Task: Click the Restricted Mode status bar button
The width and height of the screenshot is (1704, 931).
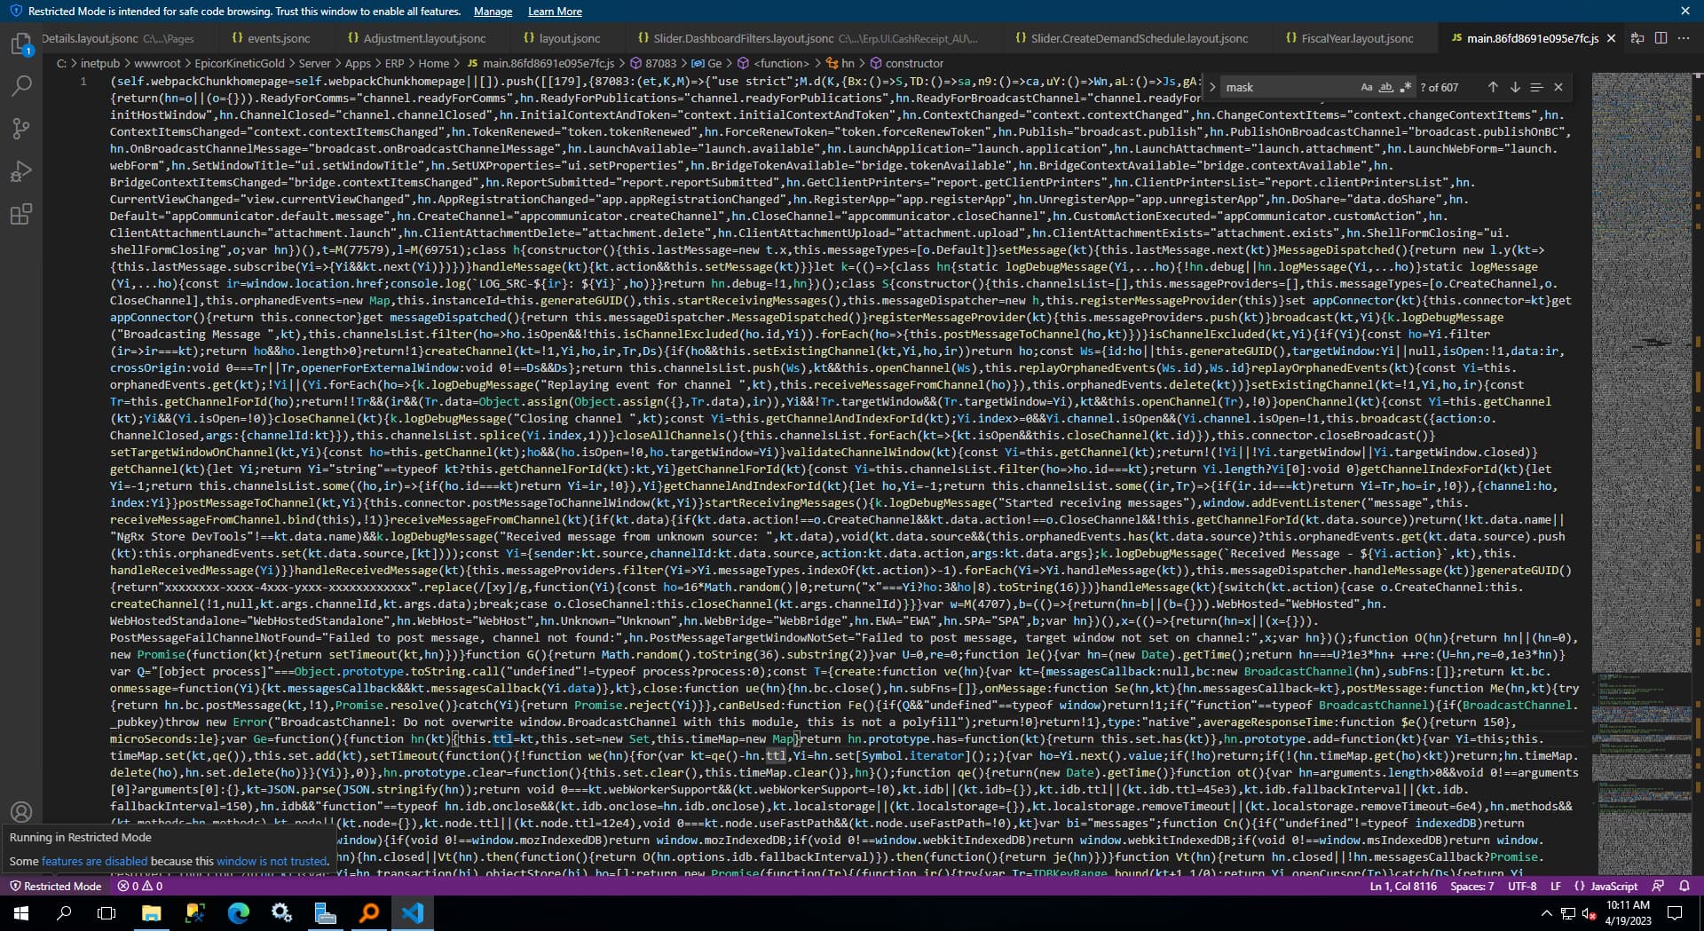Action: pyautogui.click(x=55, y=886)
